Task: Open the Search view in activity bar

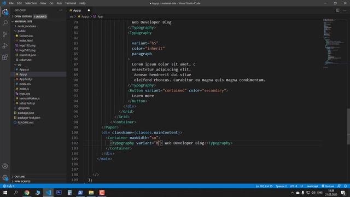Action: point(5,23)
